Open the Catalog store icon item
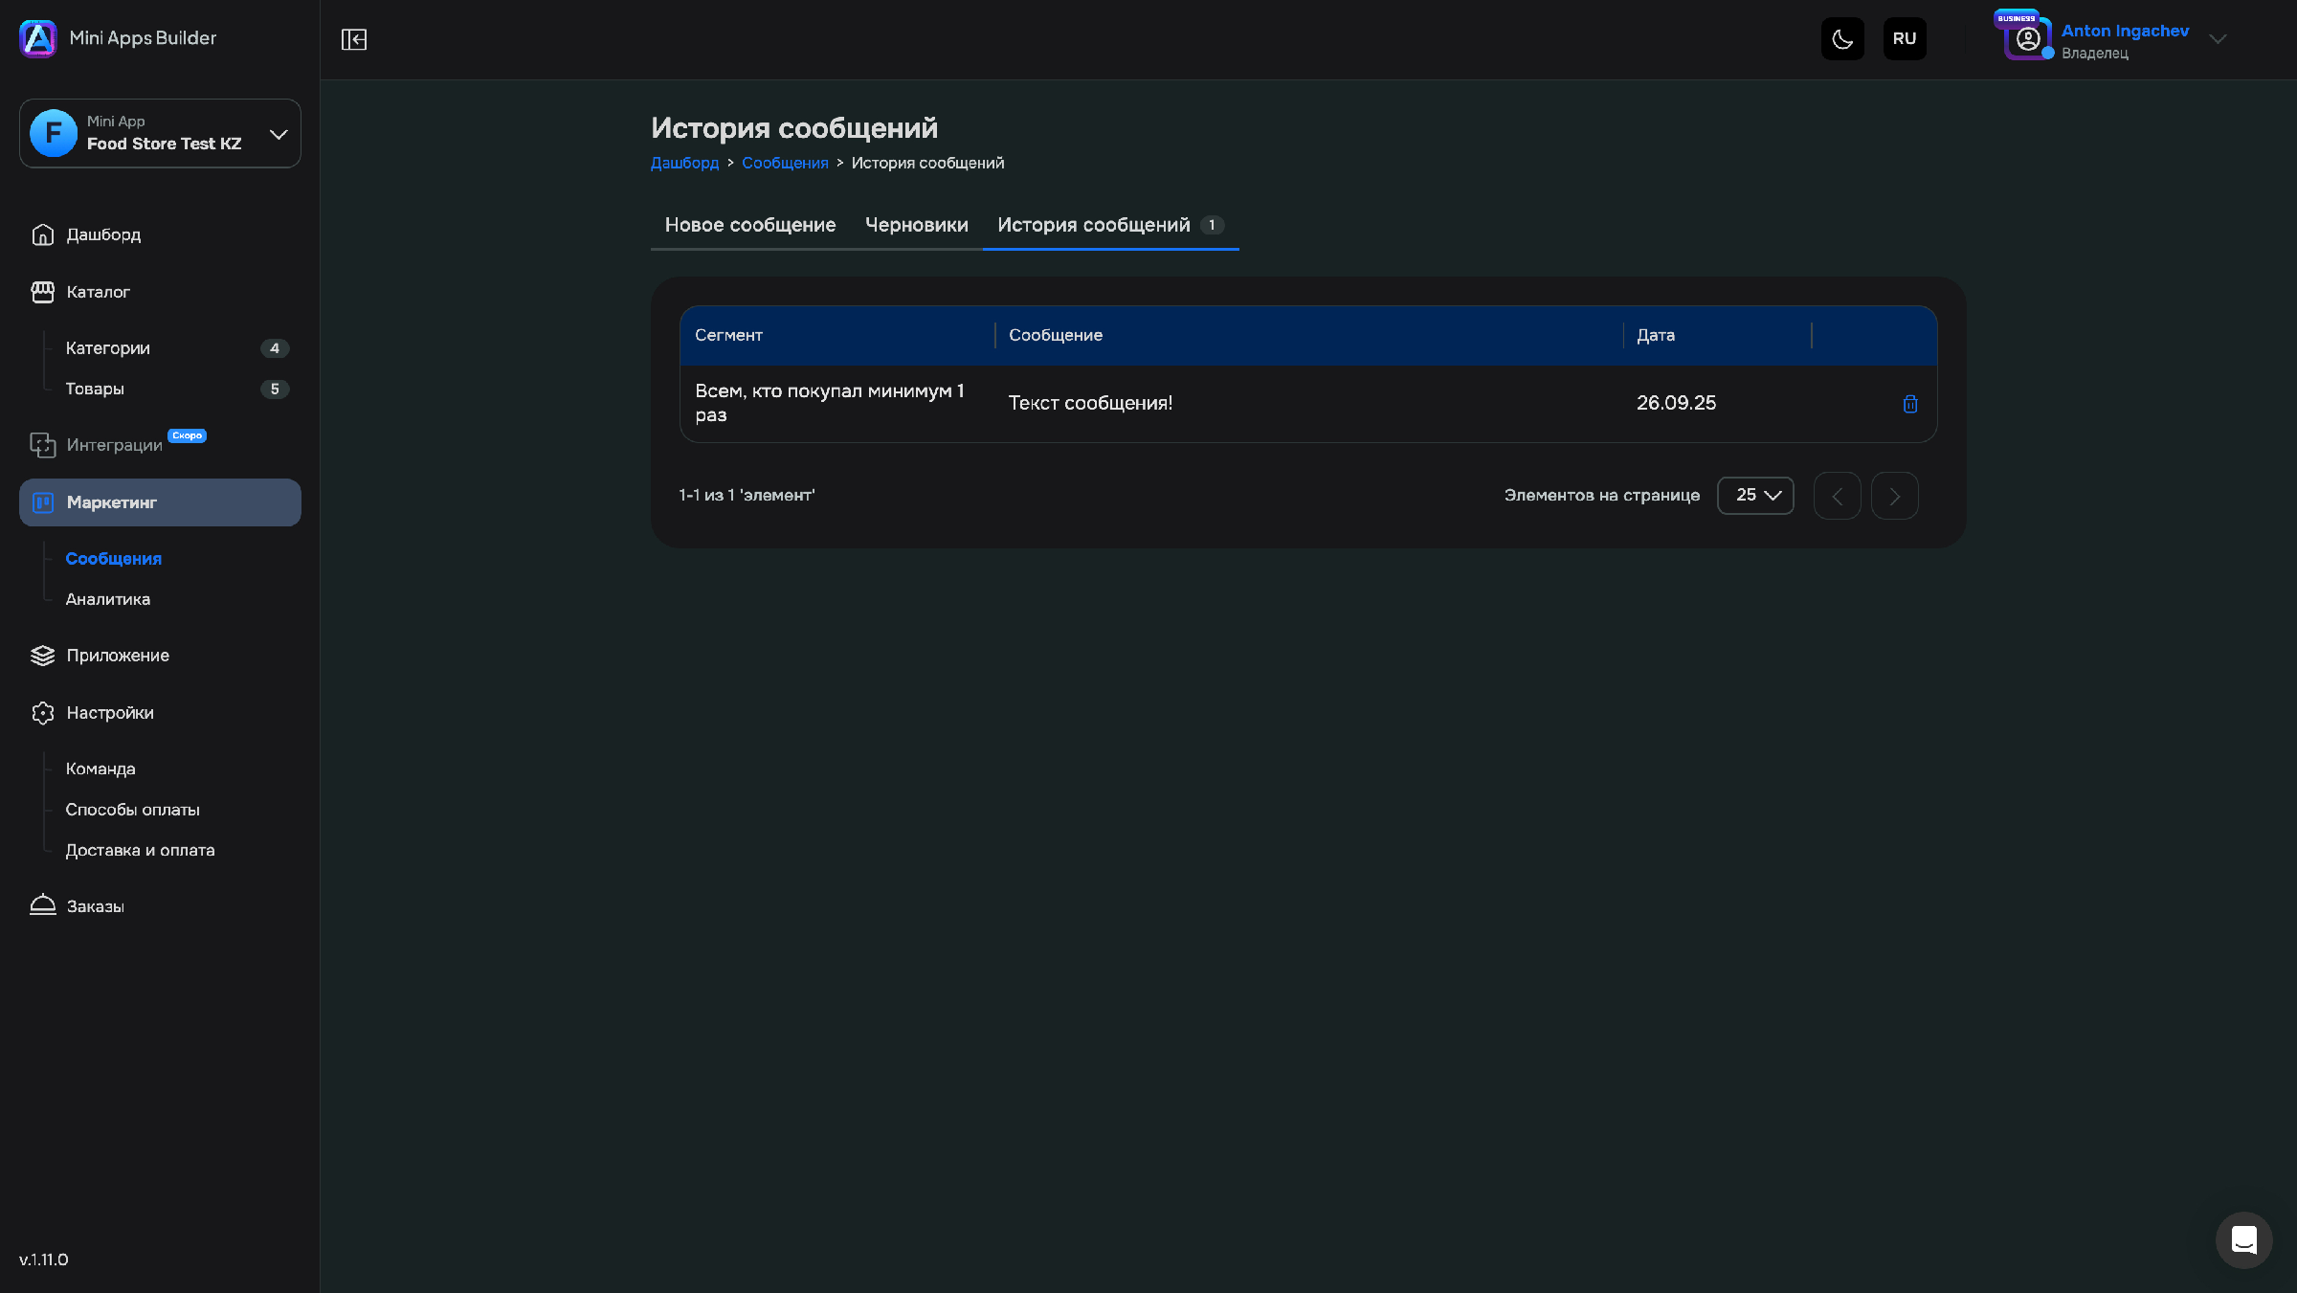Viewport: 2297px width, 1293px height. click(43, 292)
